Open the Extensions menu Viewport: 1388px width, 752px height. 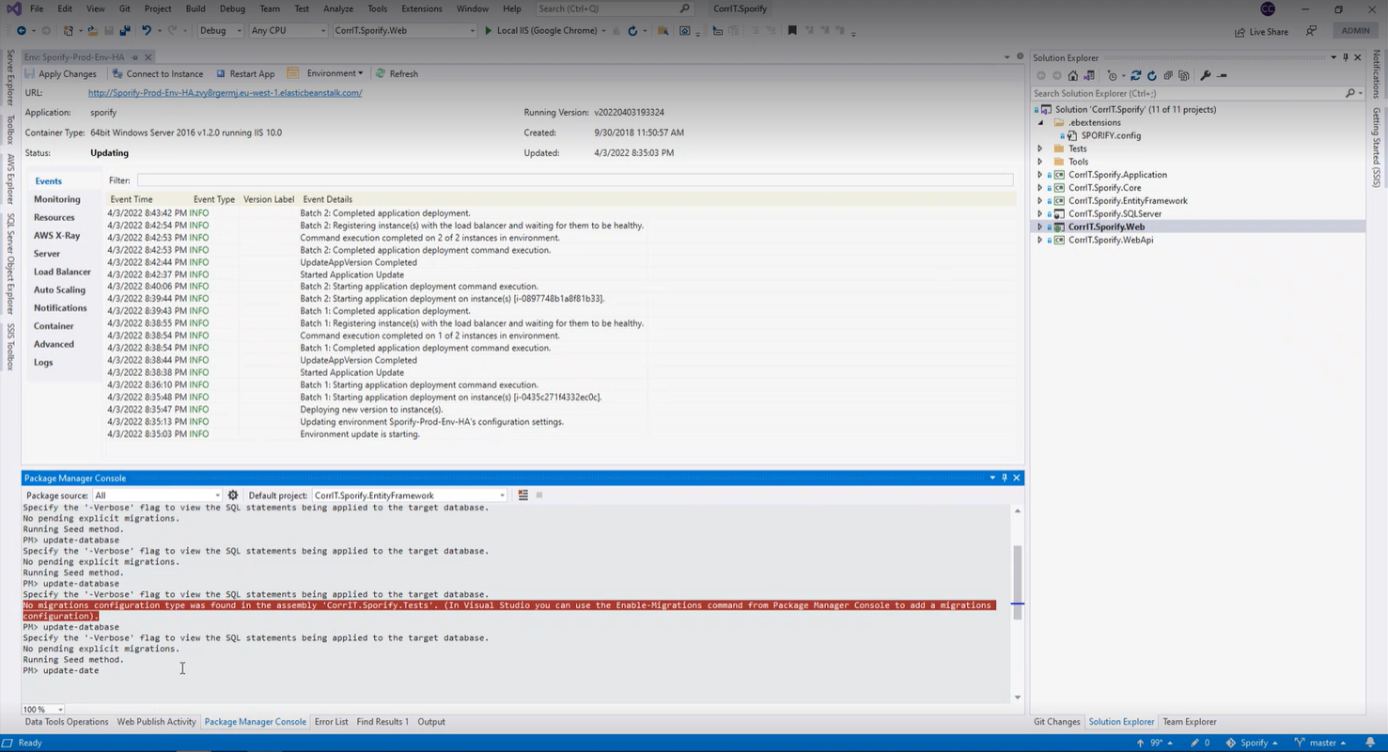(421, 8)
